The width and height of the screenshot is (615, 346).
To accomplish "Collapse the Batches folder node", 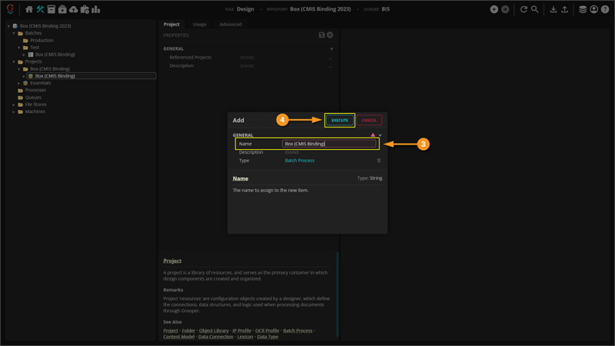I will pos(13,33).
